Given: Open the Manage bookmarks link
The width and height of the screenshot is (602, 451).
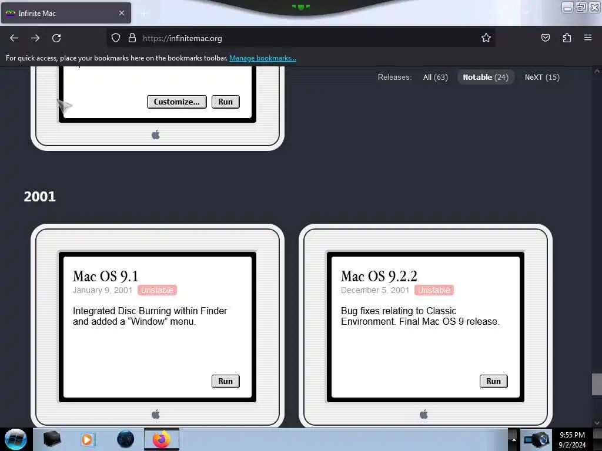Looking at the screenshot, I should click(263, 58).
